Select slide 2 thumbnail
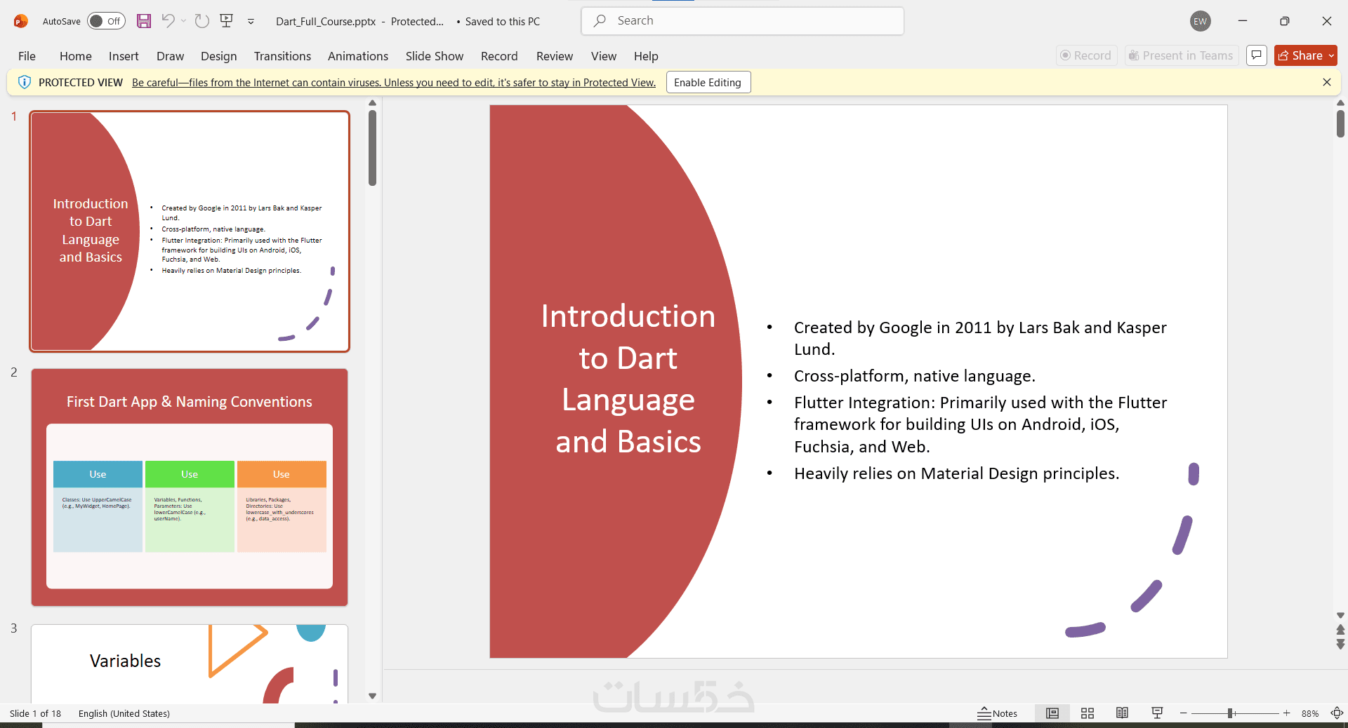The height and width of the screenshot is (728, 1348). click(x=190, y=487)
